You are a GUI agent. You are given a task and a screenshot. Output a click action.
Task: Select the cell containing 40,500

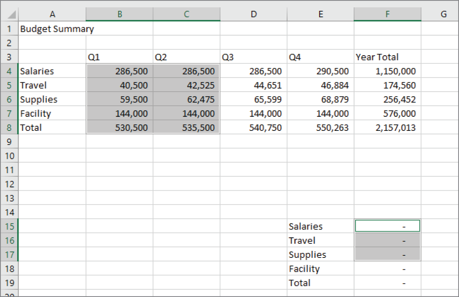[120, 85]
